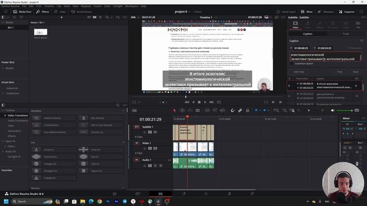Switch to the Track tab in Inspector

click(x=346, y=34)
